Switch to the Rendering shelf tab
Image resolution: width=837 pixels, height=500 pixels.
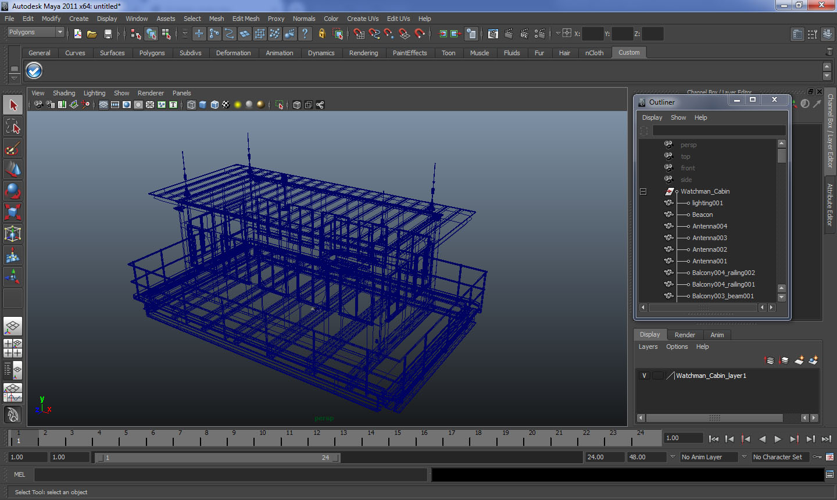[364, 53]
